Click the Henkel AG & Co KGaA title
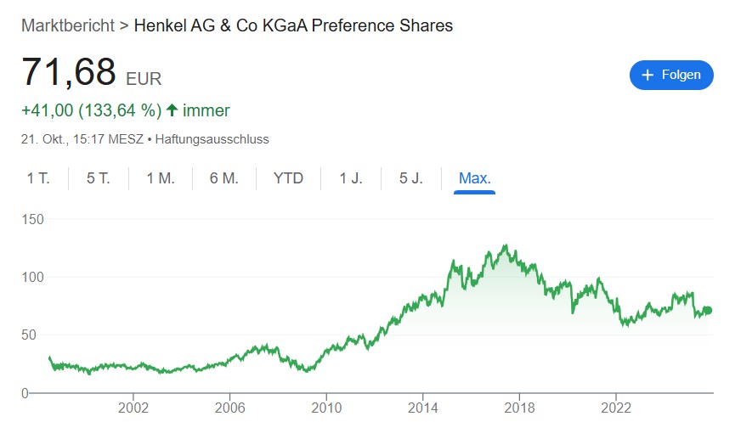Image resolution: width=752 pixels, height=422 pixels. pos(293,25)
